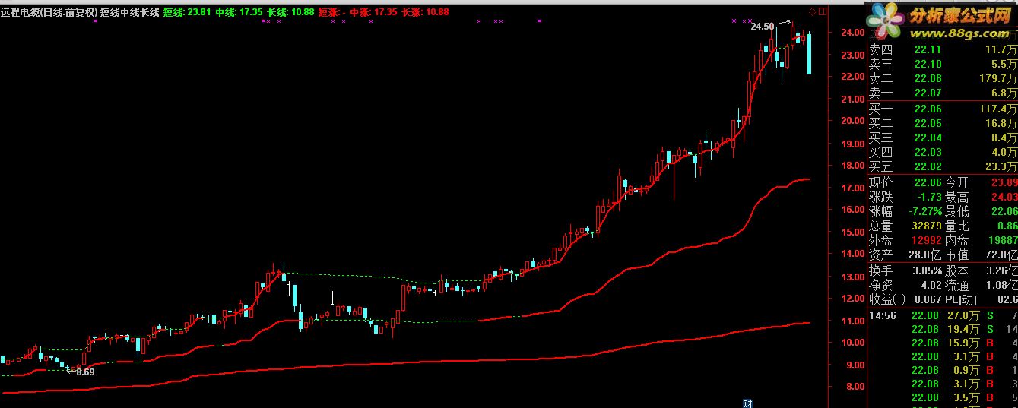Image resolution: width=1018 pixels, height=408 pixels.
Task: Click the 总量 32879 total volume value
Action: coord(925,226)
